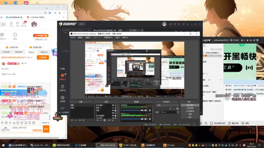The image size is (264, 148).
Task: Adjust 麦克风/Aux volume slider
Action: (x=132, y=119)
